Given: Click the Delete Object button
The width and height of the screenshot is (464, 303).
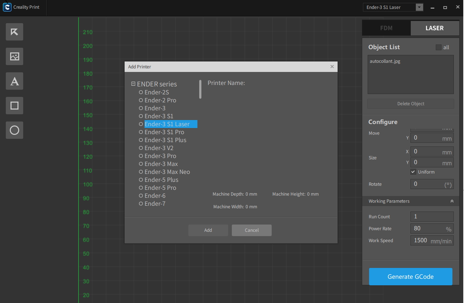Looking at the screenshot, I should tap(411, 104).
